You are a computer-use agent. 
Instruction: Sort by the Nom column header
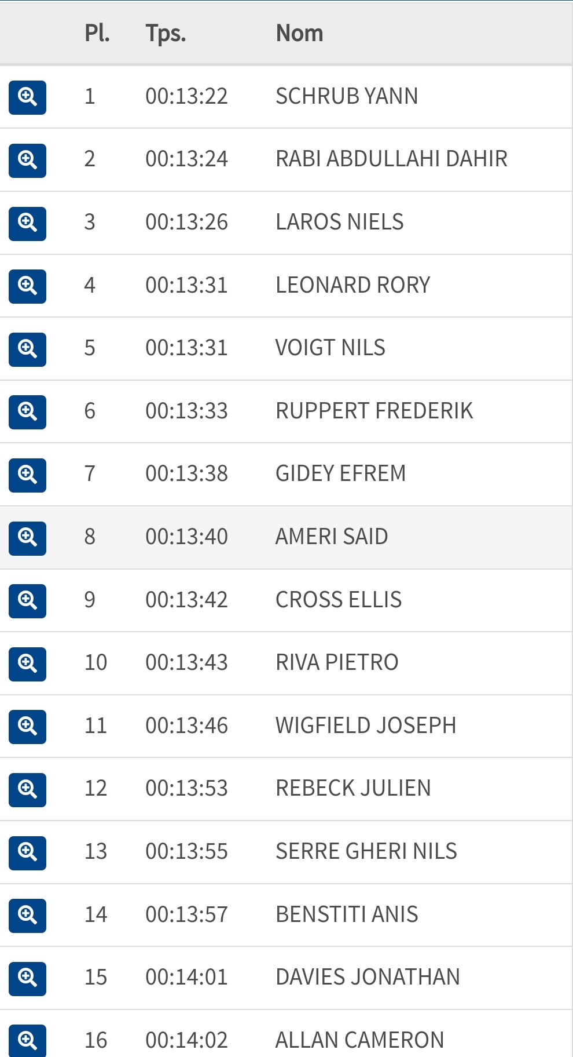coord(299,33)
